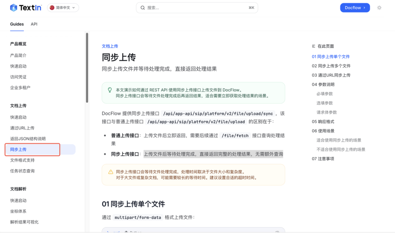
Task: Go to 访问凭证 sidebar page
Action: click(x=18, y=77)
